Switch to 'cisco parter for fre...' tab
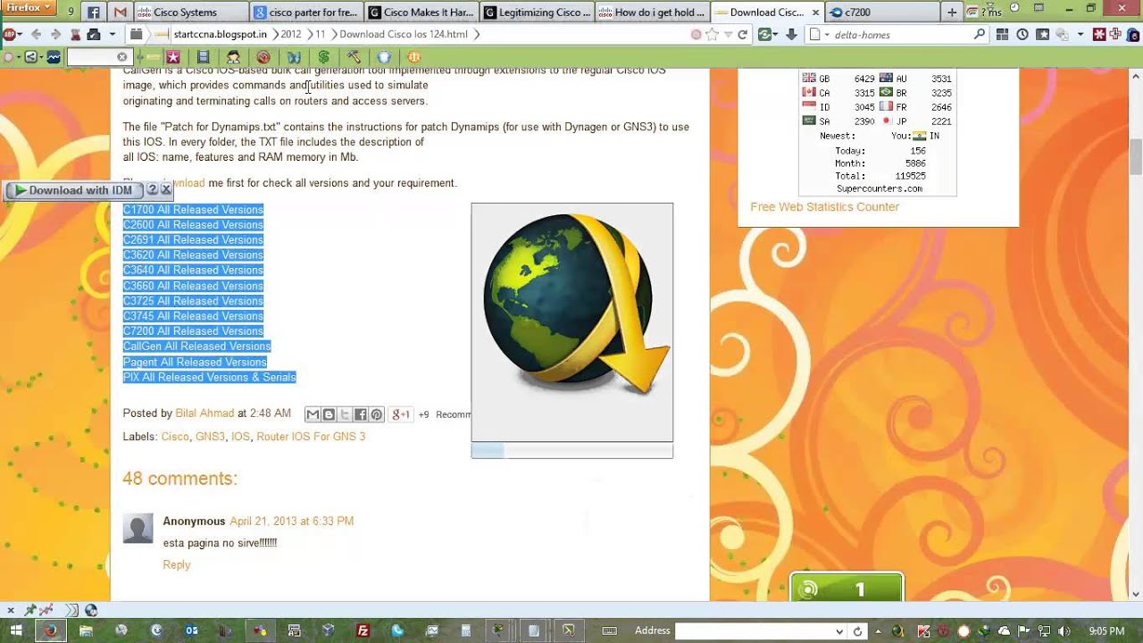Screen dimensions: 1143x643 [x=306, y=13]
